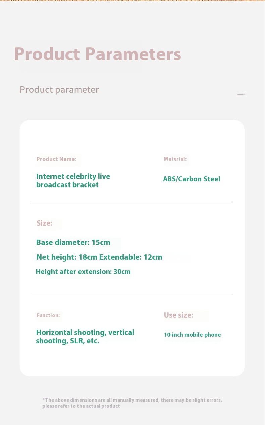Image resolution: width=265 pixels, height=425 pixels.
Task: Click the manually measured dimensions disclaimer note
Action: pyautogui.click(x=132, y=403)
